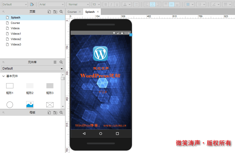Select the Videos1 page

click(32, 34)
